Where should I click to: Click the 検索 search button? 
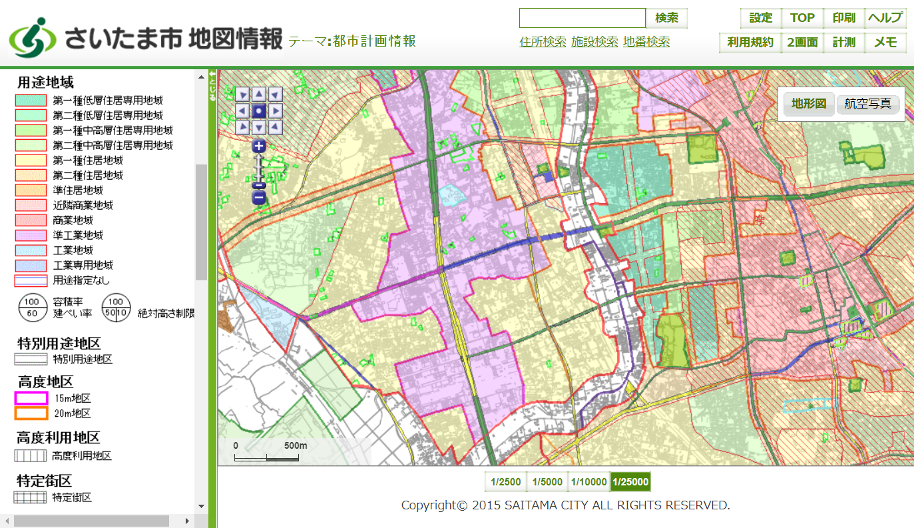666,17
